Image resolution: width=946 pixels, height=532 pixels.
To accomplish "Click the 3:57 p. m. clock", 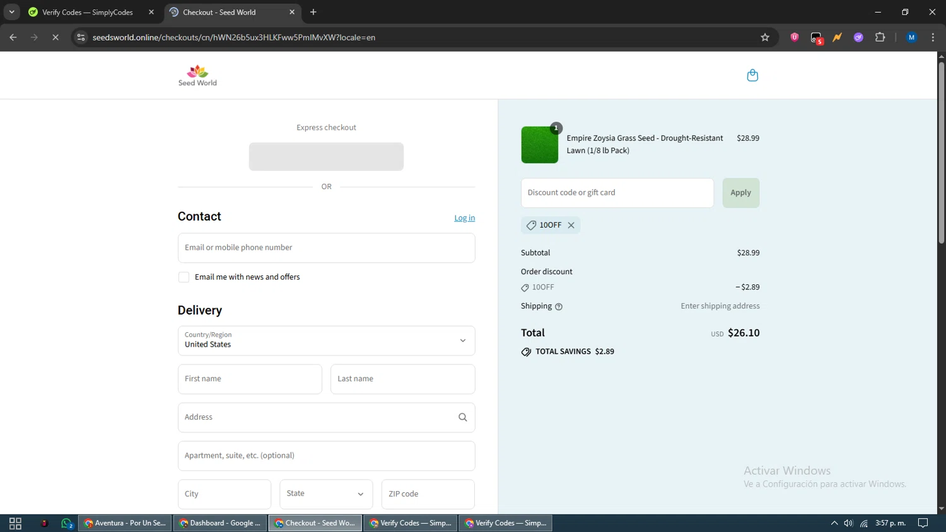I will tap(891, 523).
